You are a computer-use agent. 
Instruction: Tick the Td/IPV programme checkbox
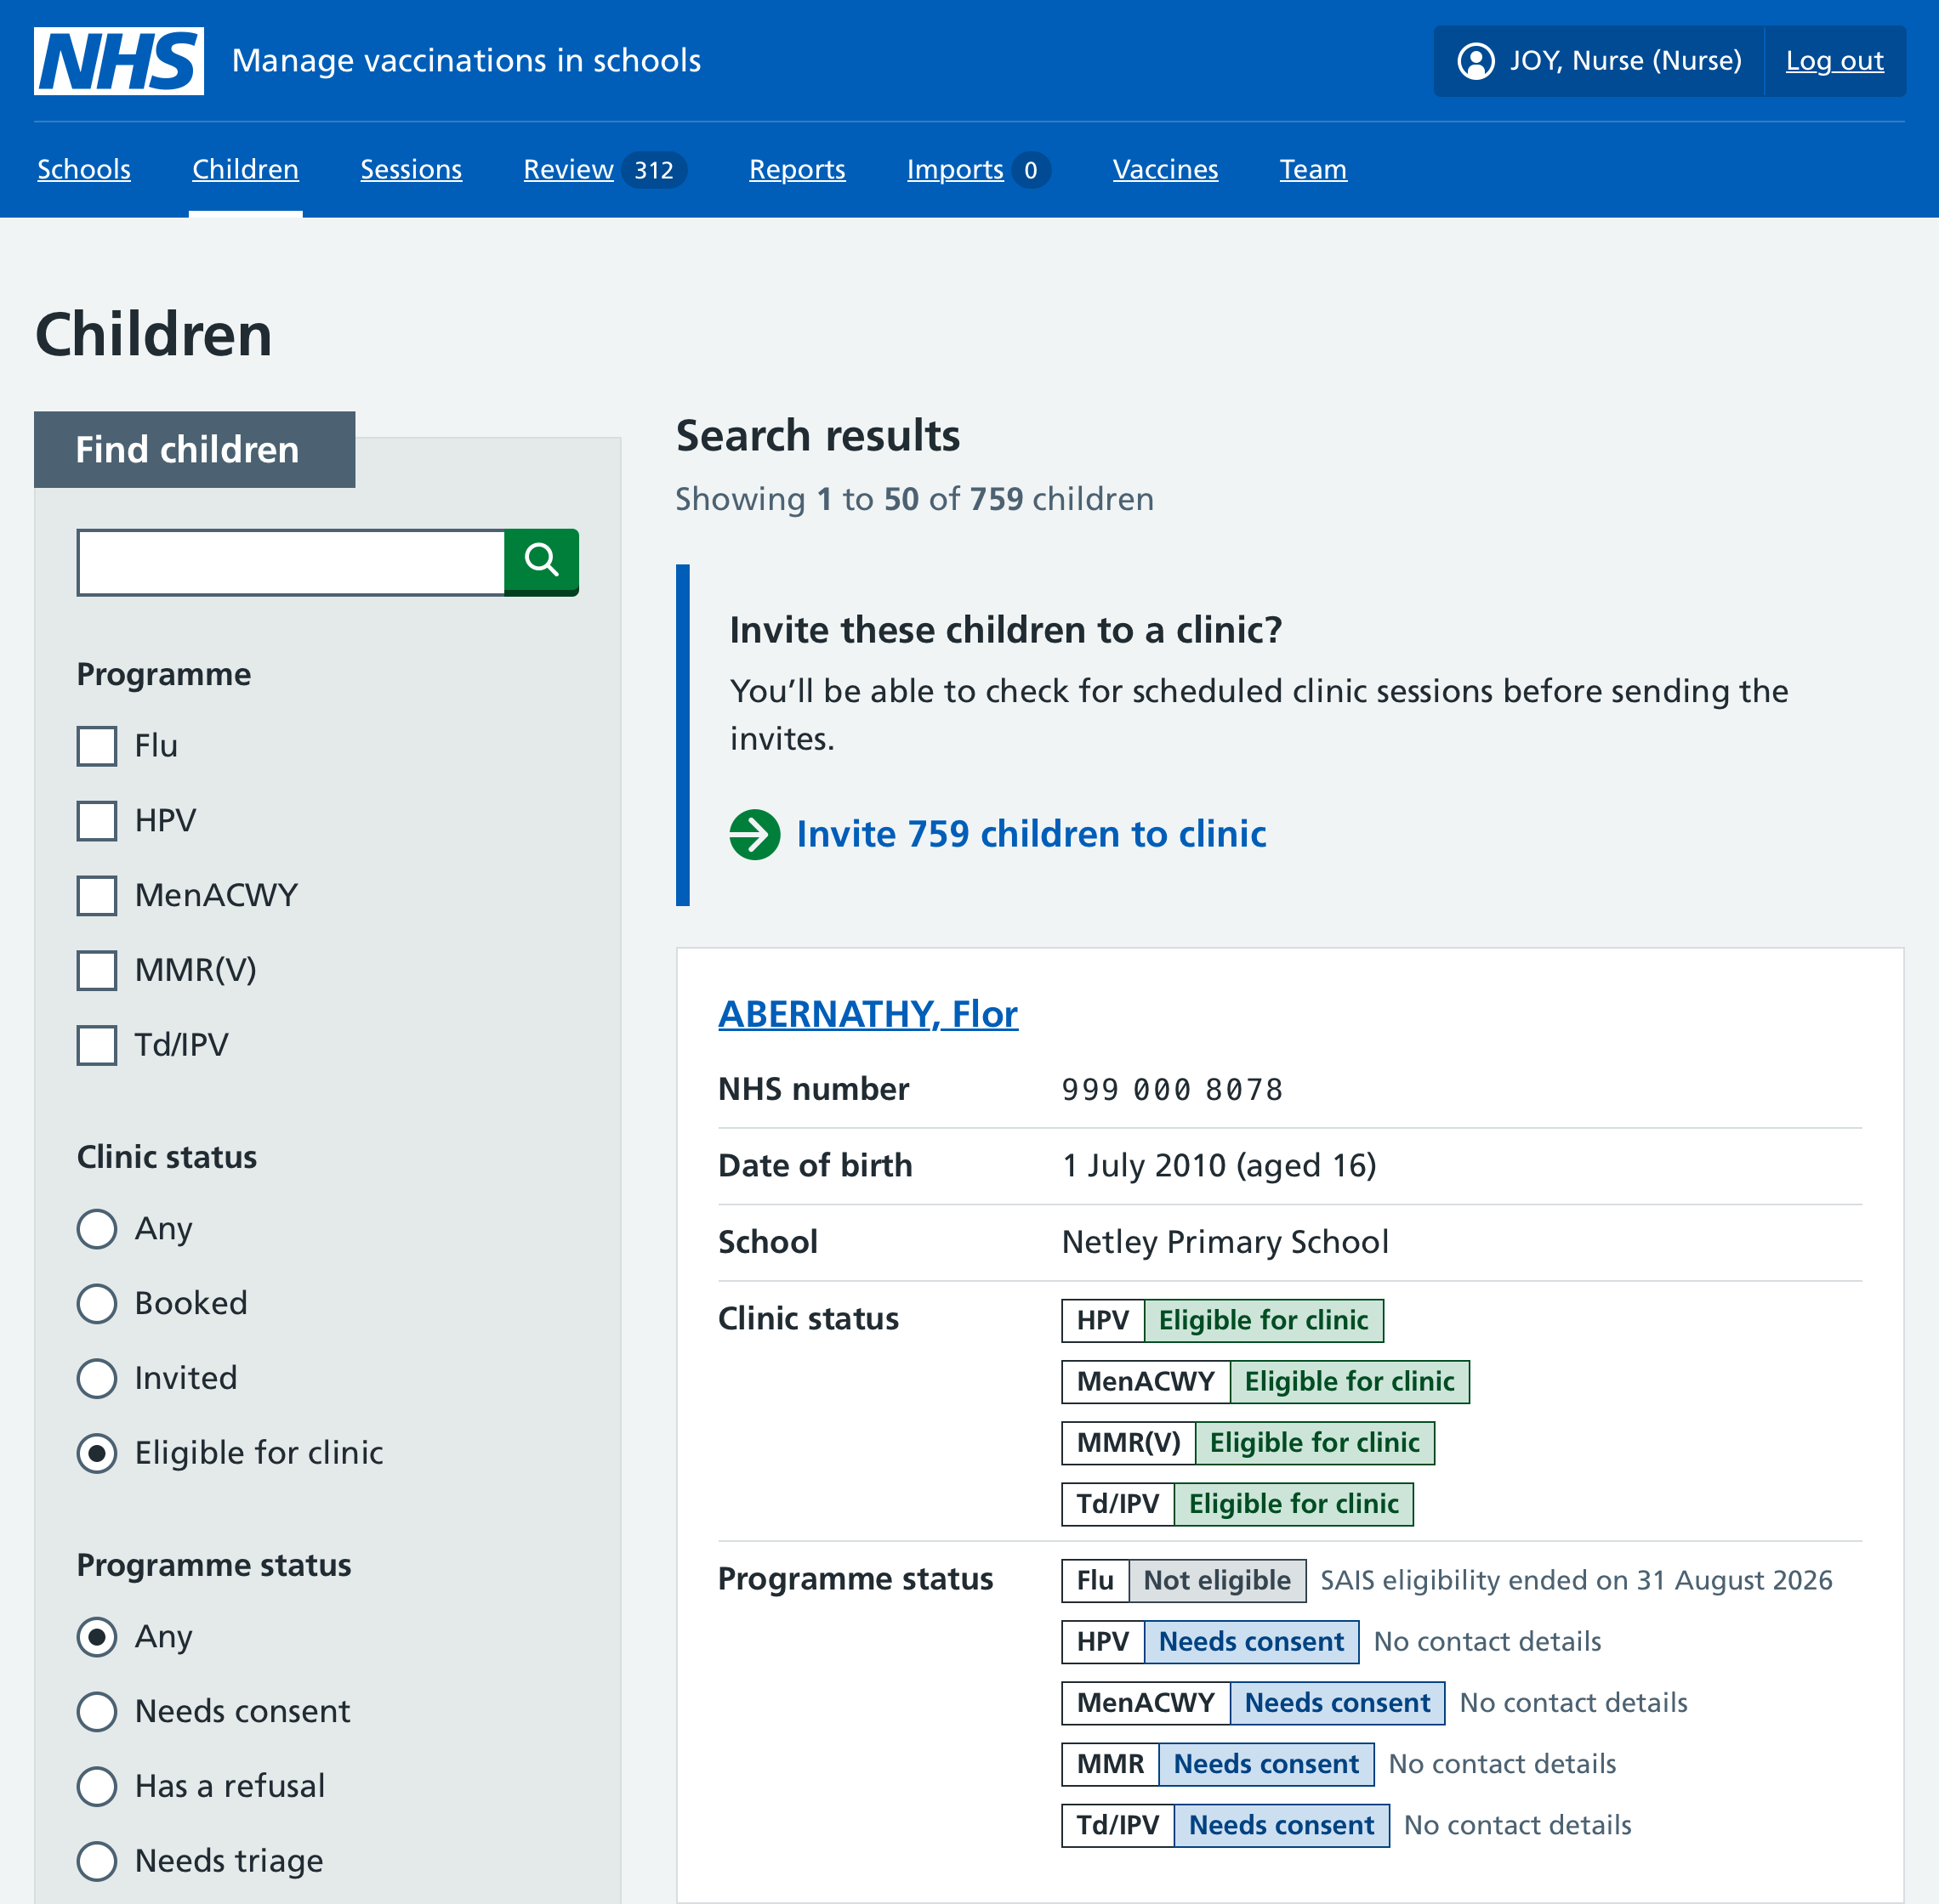point(97,1045)
